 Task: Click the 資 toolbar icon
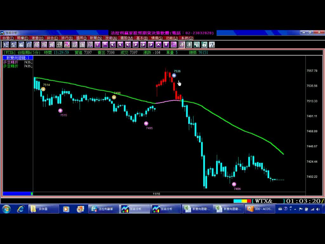tap(52, 44)
